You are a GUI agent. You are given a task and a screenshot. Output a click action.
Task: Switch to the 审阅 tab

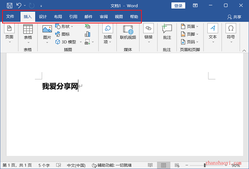[x=104, y=17]
